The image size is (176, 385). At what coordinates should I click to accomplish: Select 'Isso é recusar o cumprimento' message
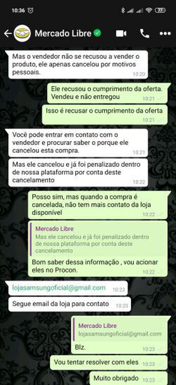point(105,115)
